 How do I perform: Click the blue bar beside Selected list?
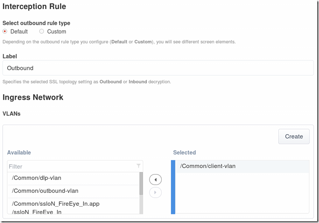(173, 187)
